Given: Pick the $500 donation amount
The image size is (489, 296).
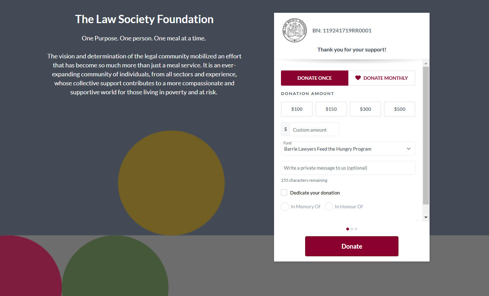Looking at the screenshot, I should [x=399, y=109].
